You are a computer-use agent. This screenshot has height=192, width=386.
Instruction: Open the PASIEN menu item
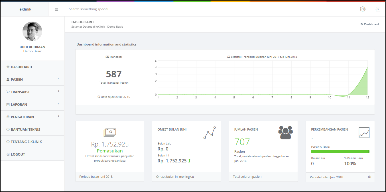pos(32,80)
